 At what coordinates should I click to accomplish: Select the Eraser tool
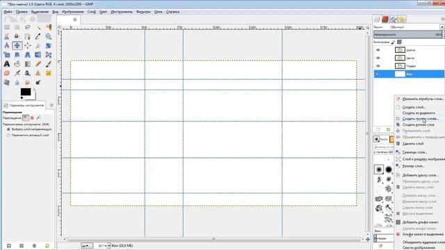coord(7,73)
